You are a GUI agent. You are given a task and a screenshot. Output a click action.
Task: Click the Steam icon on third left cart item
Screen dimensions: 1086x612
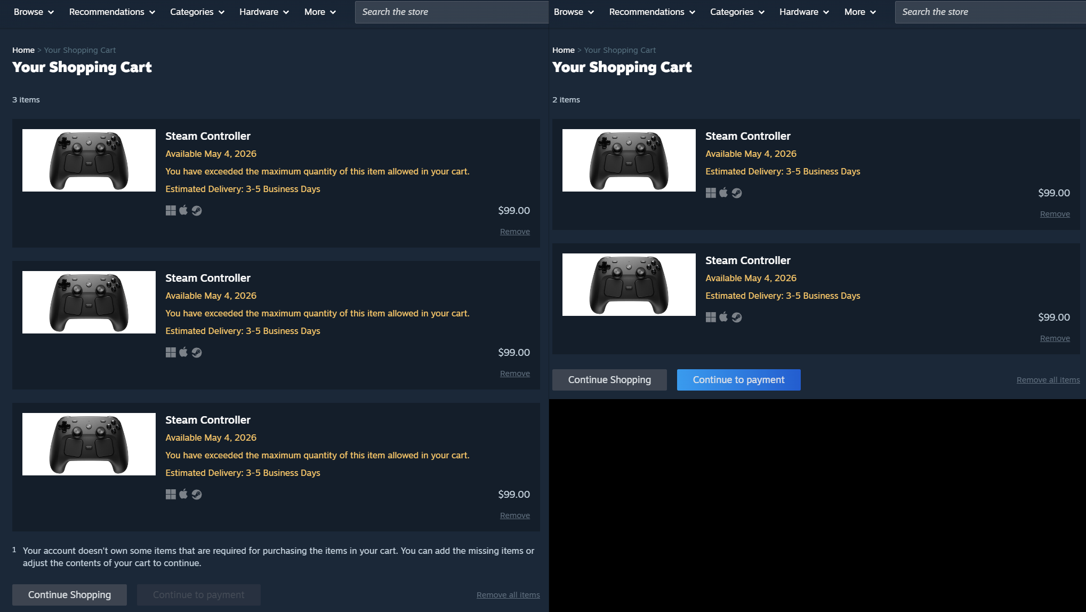pyautogui.click(x=197, y=495)
